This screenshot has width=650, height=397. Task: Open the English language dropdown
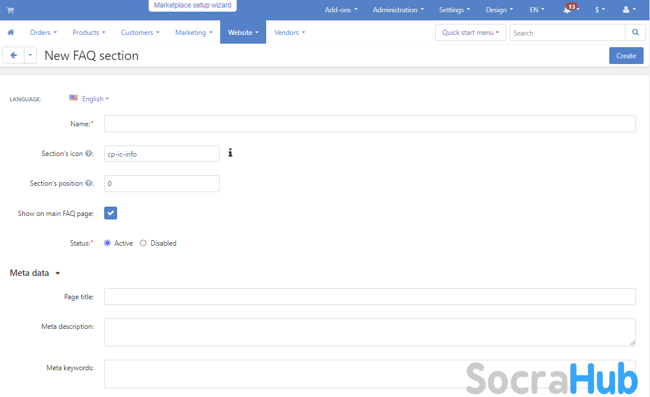93,99
